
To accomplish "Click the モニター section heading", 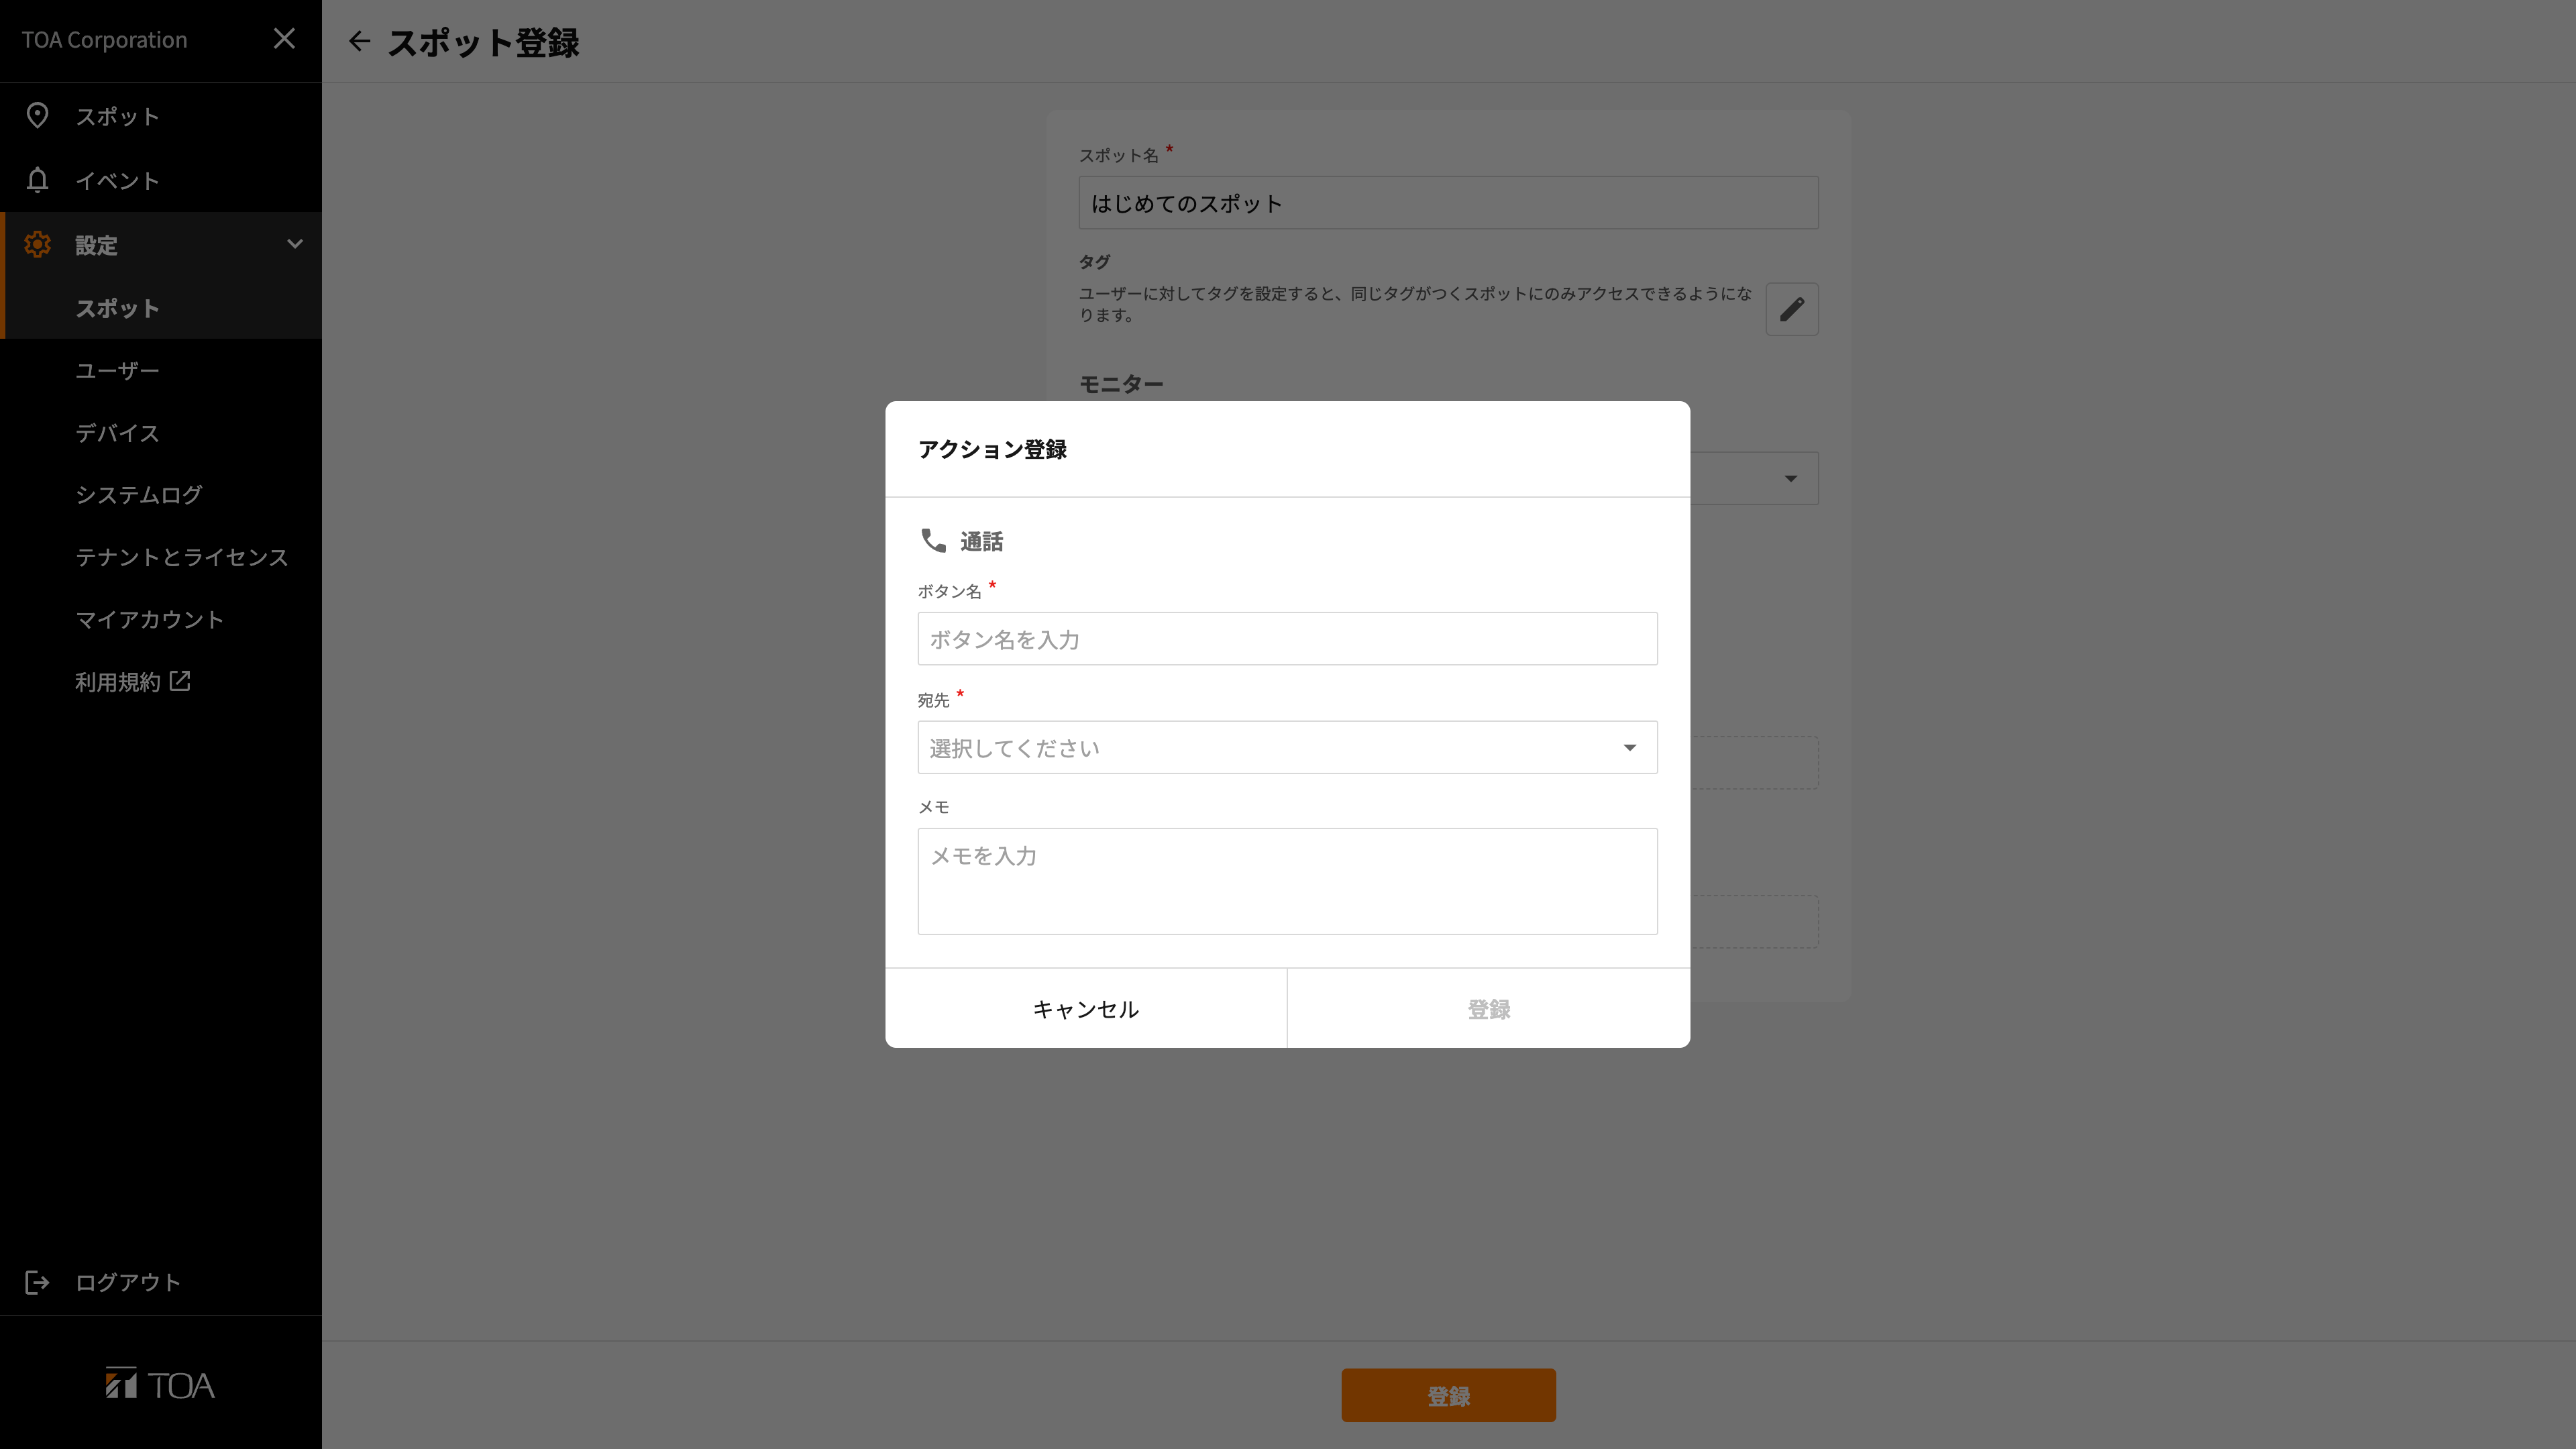I will (x=1121, y=384).
